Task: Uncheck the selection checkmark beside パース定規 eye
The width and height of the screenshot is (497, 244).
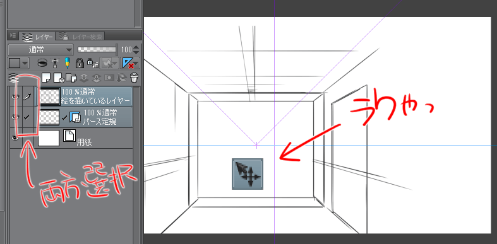Action: tap(27, 117)
